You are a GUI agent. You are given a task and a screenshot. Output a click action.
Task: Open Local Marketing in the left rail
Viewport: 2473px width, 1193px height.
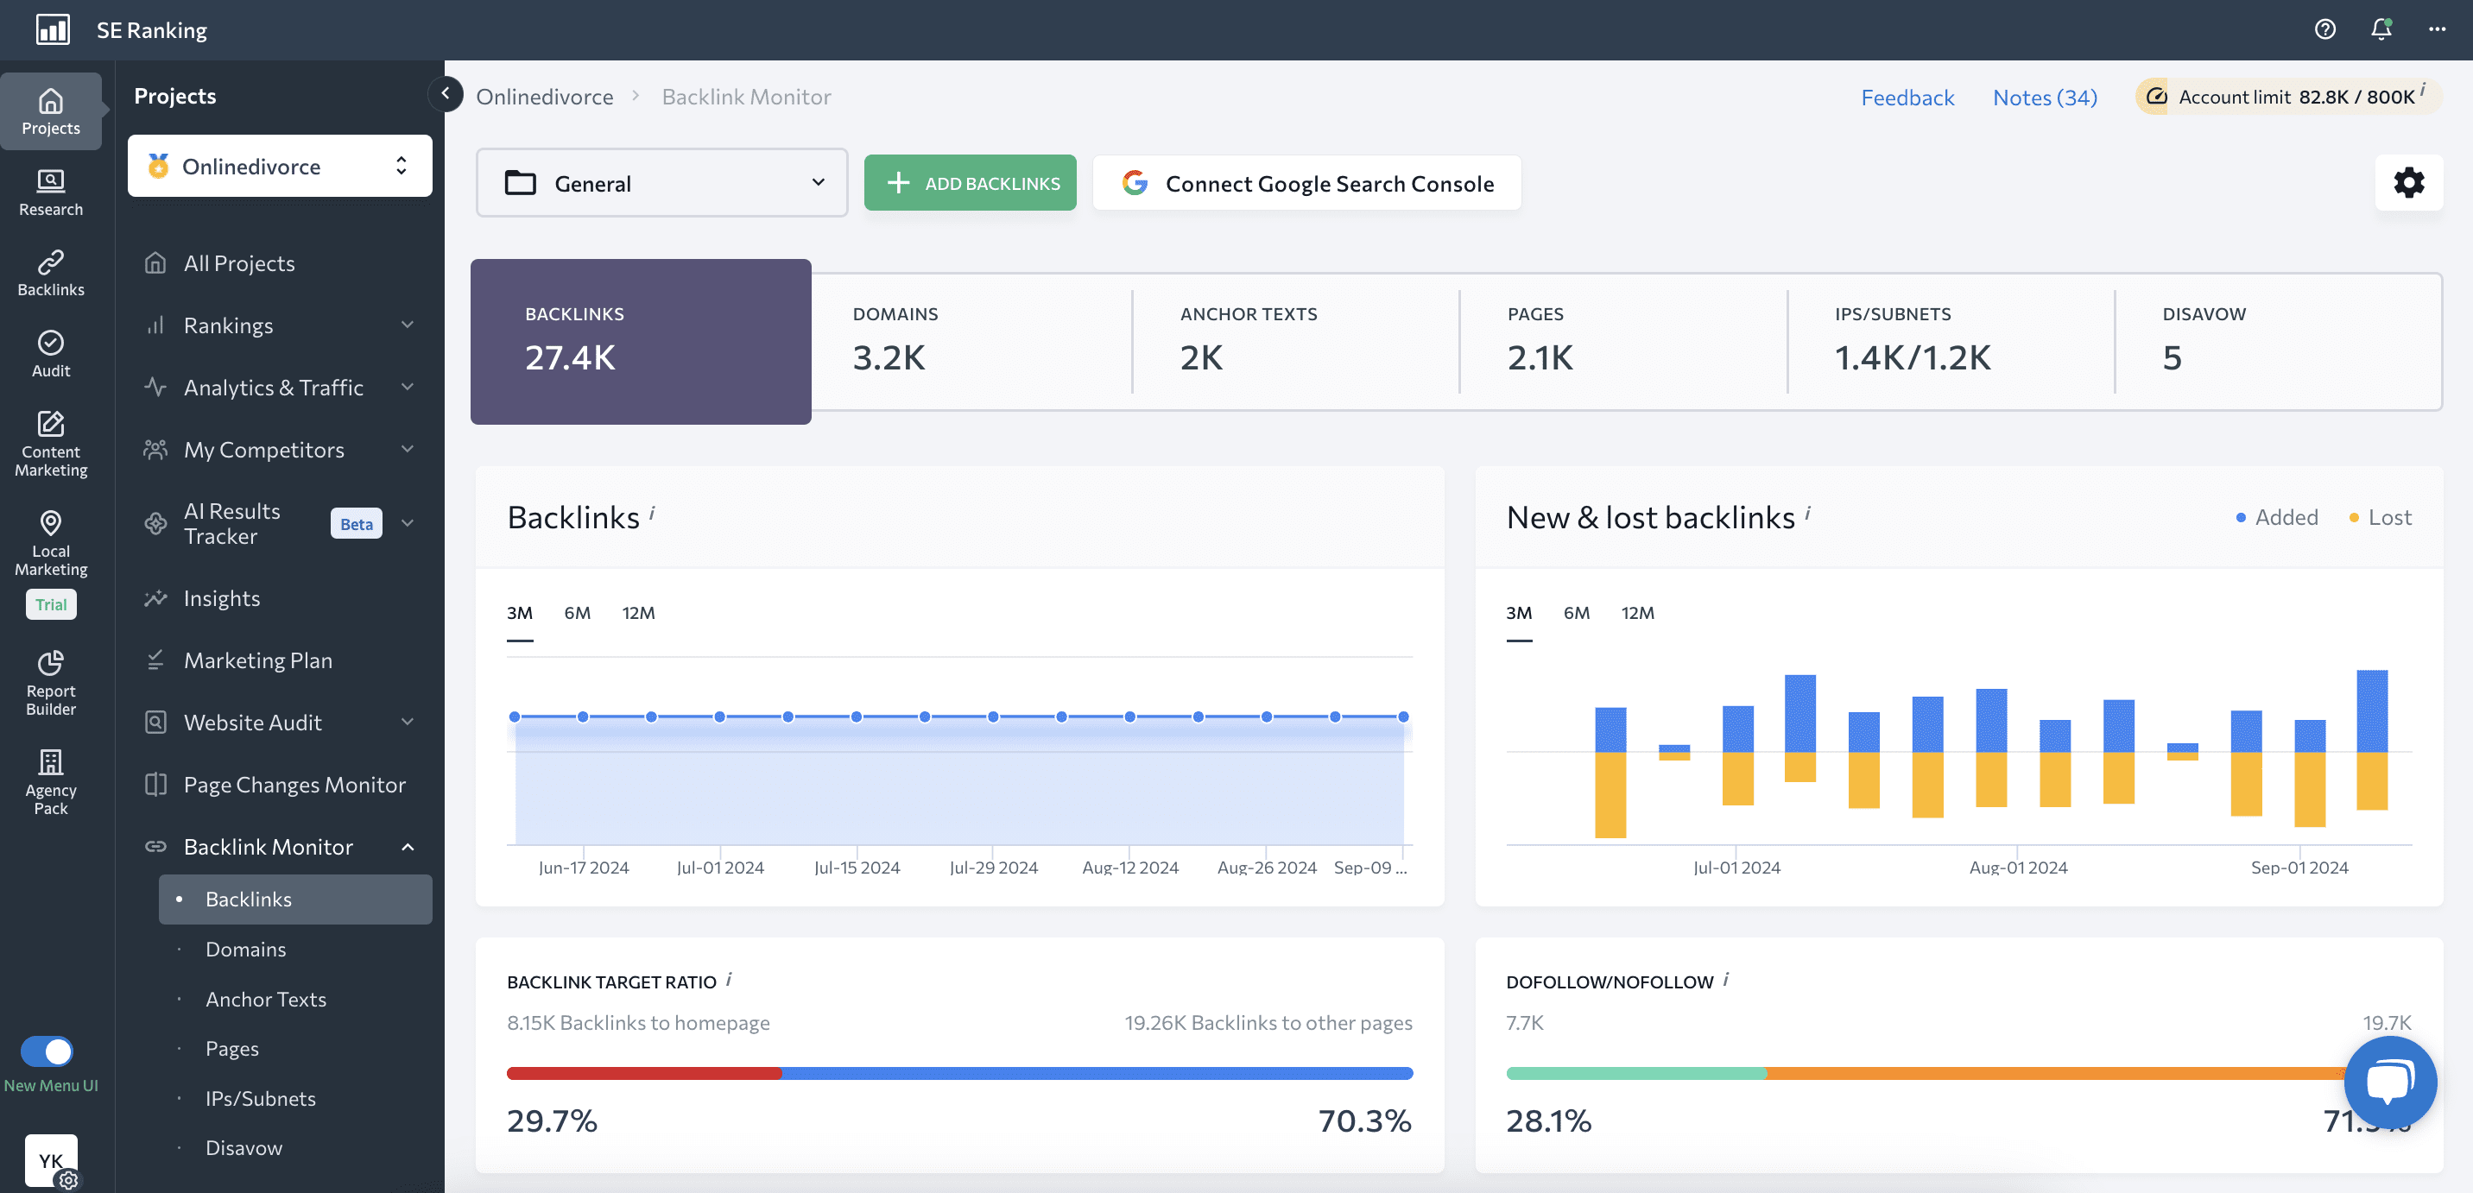pyautogui.click(x=51, y=544)
